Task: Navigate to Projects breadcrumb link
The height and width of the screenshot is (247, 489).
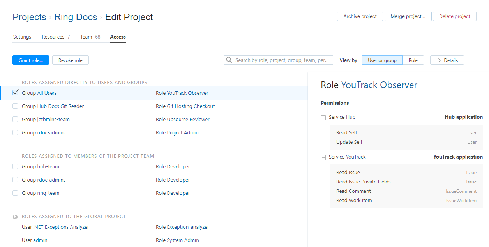Action: click(x=29, y=17)
